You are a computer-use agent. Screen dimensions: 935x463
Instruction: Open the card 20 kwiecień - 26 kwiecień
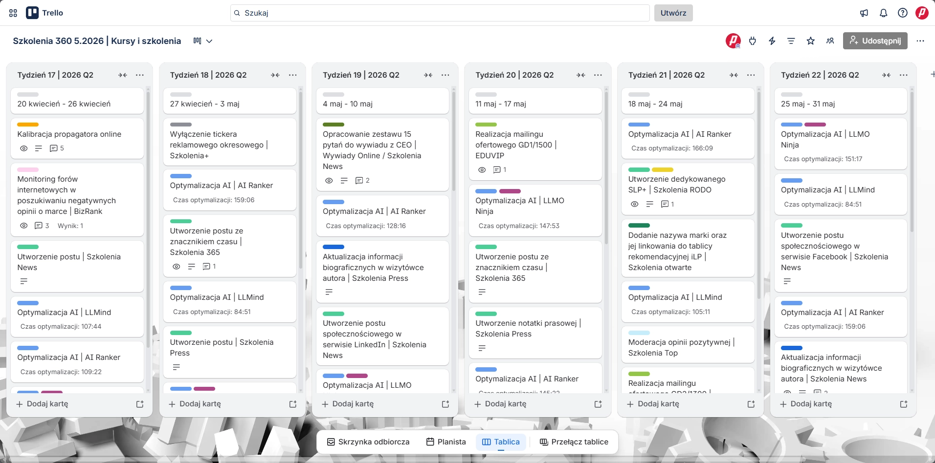(x=77, y=101)
